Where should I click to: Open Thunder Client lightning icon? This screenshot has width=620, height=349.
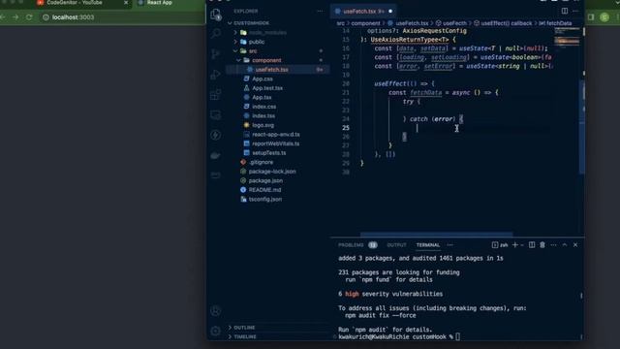point(215,135)
